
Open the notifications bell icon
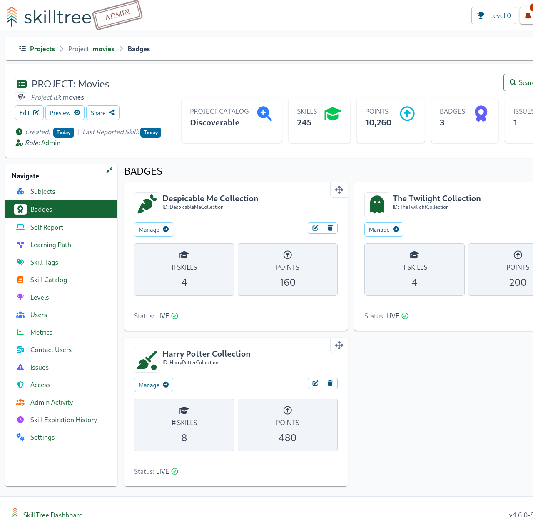(528, 15)
